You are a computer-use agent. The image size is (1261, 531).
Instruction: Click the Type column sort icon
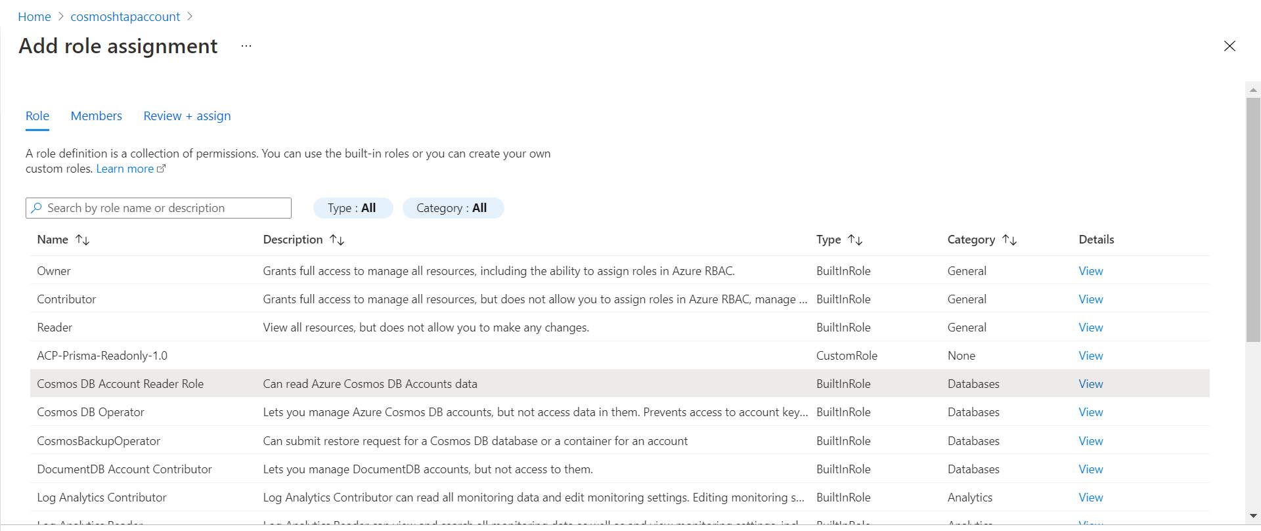pyautogui.click(x=855, y=240)
